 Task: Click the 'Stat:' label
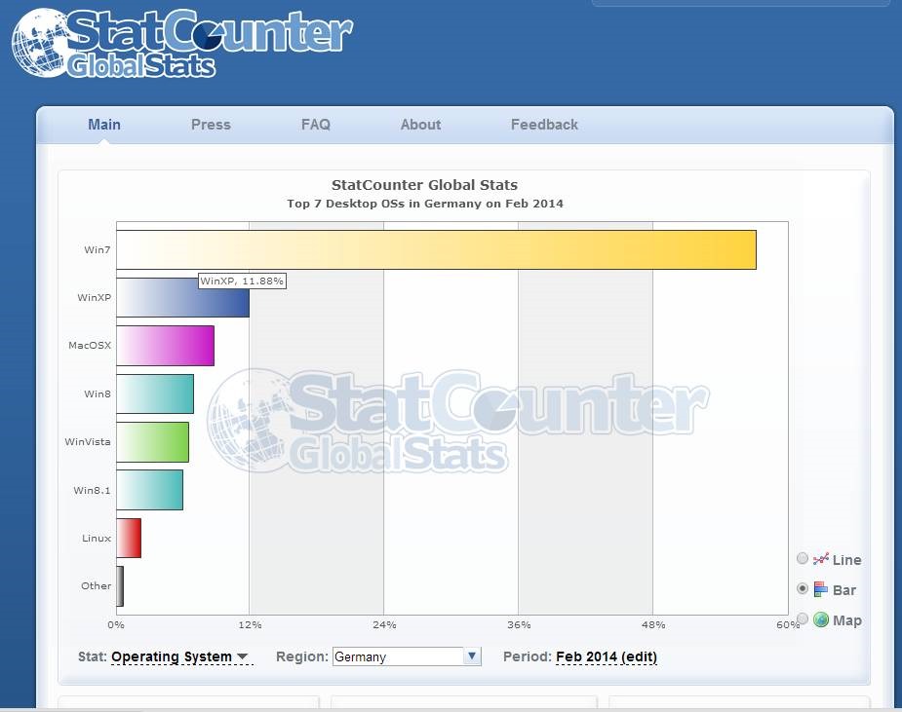92,656
